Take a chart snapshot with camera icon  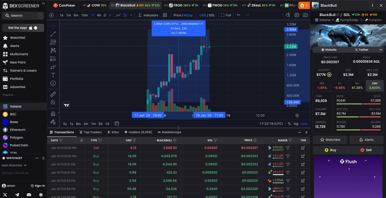click(x=305, y=15)
